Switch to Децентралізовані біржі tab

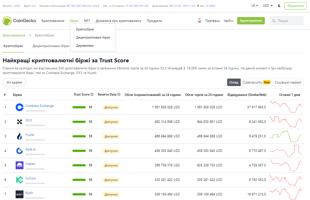51,46
